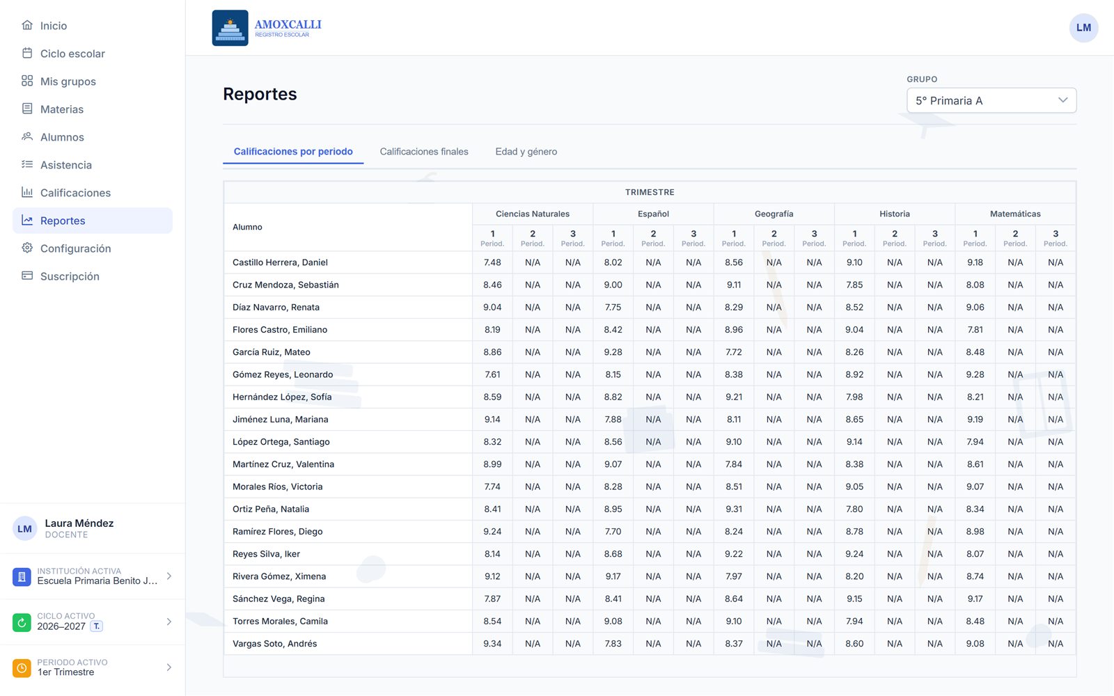Click student name Jiménez Luna, Mariana
The width and height of the screenshot is (1114, 696).
(281, 420)
